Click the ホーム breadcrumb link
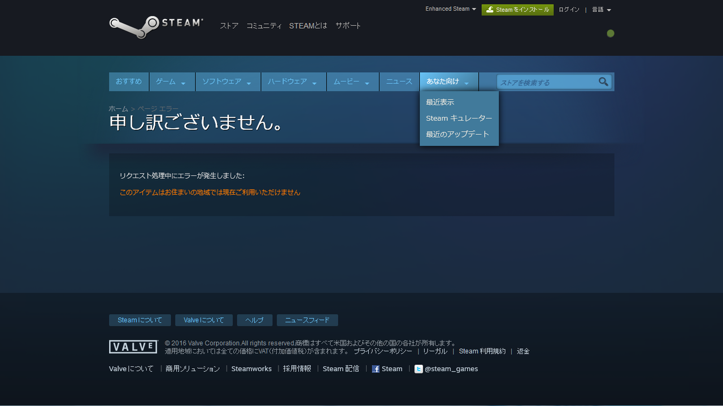 click(119, 108)
